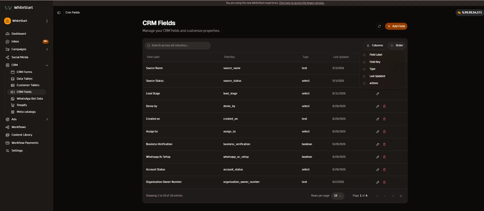Sort by the Field Label column header
Screen dimensions: 484x211
coord(153,57)
